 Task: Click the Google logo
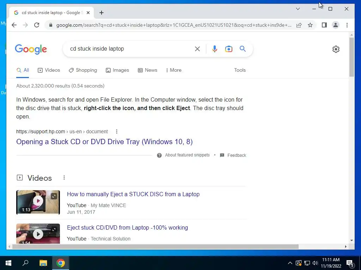31,49
